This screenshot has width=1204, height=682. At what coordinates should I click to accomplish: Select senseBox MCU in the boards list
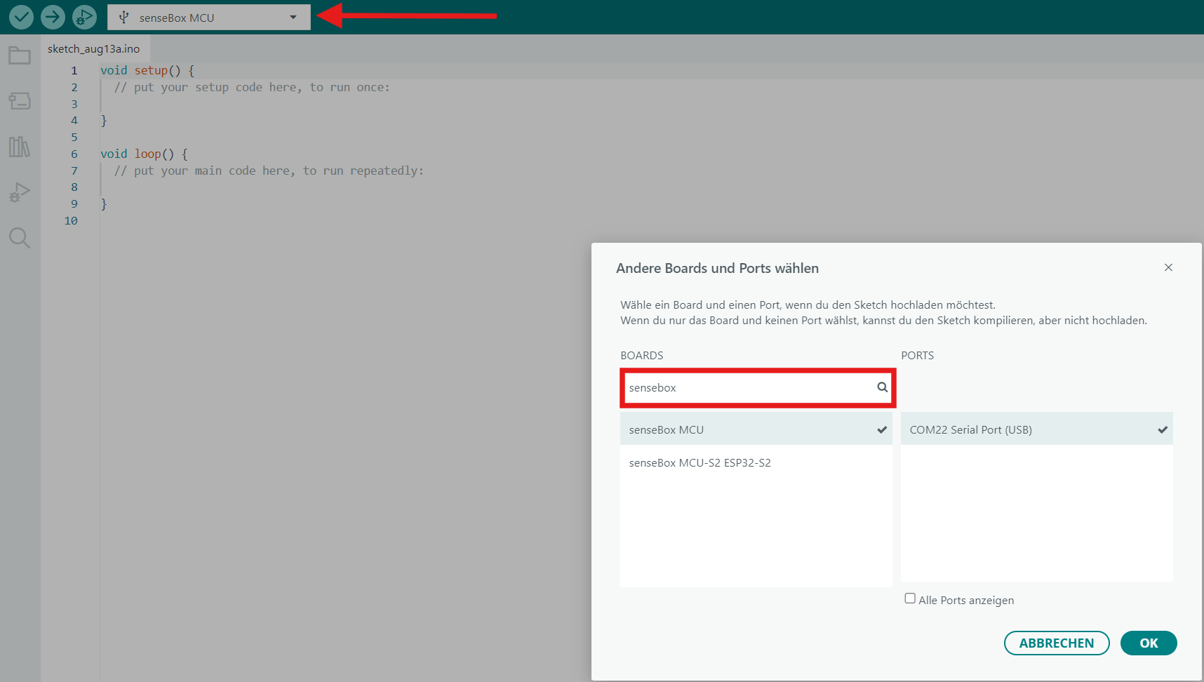click(x=756, y=429)
